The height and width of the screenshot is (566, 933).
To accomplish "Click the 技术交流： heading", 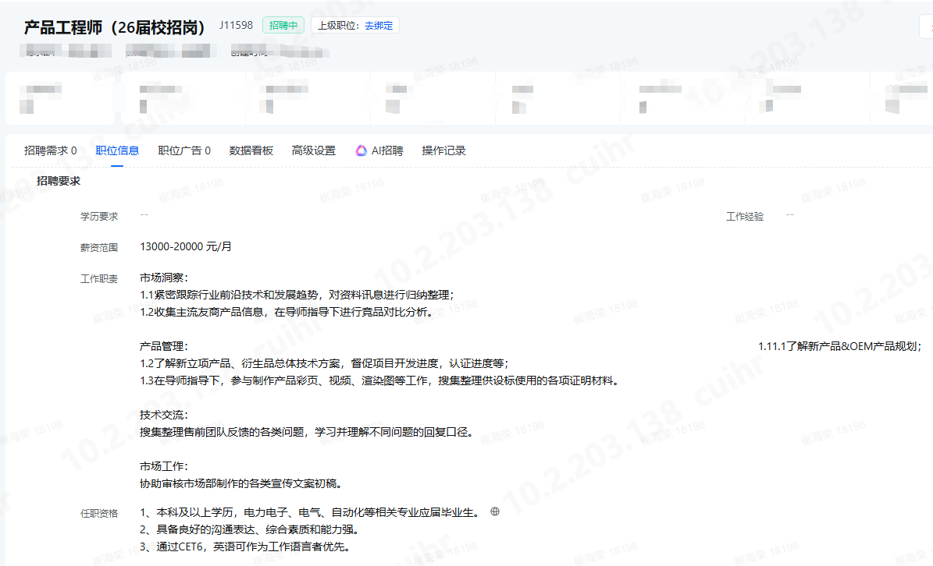I will (164, 416).
